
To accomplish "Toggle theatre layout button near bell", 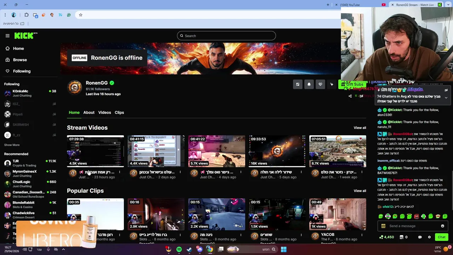I will coord(298,84).
